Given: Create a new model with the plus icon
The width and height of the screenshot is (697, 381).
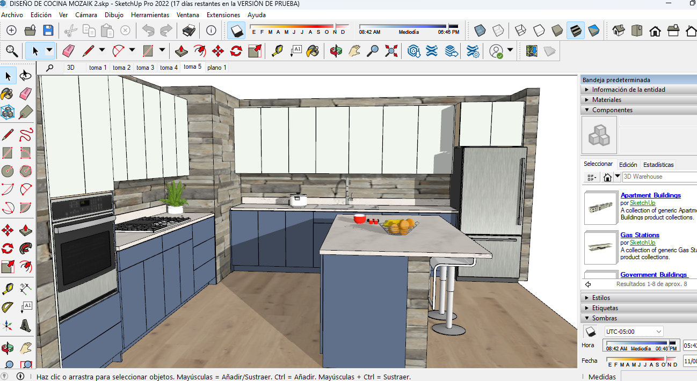Looking at the screenshot, I should click(11, 30).
